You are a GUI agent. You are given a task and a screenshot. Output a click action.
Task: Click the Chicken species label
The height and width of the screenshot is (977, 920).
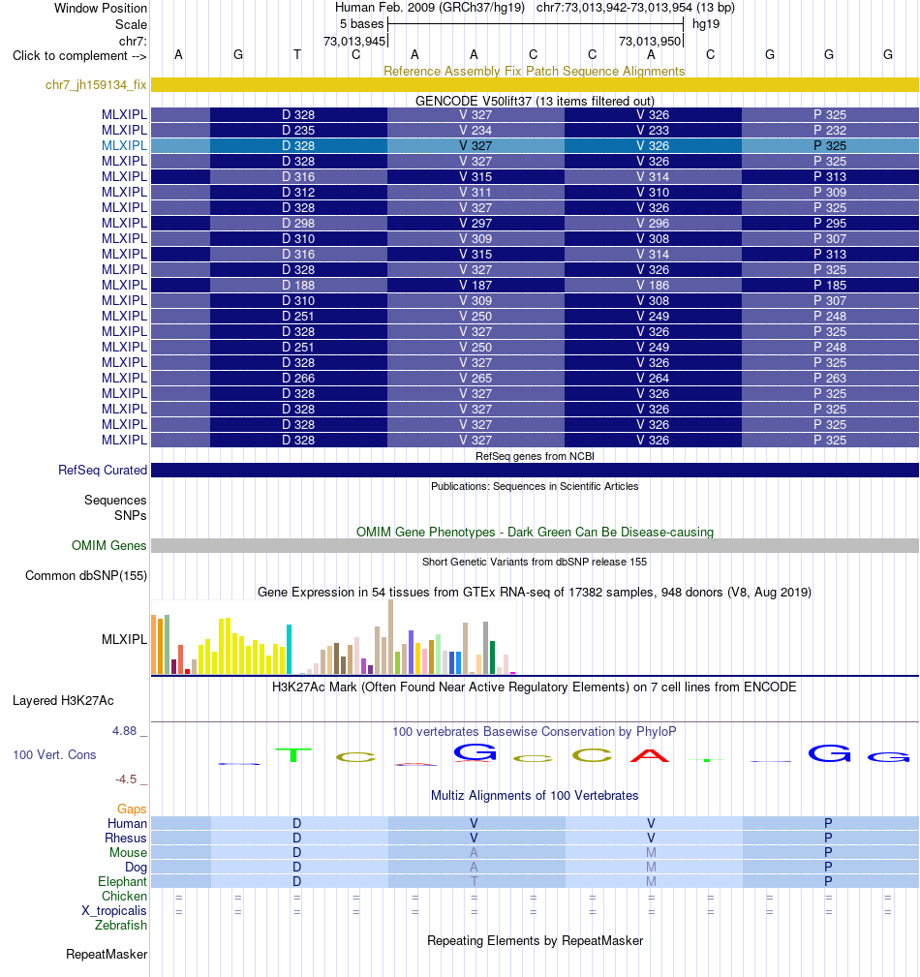pyautogui.click(x=125, y=896)
